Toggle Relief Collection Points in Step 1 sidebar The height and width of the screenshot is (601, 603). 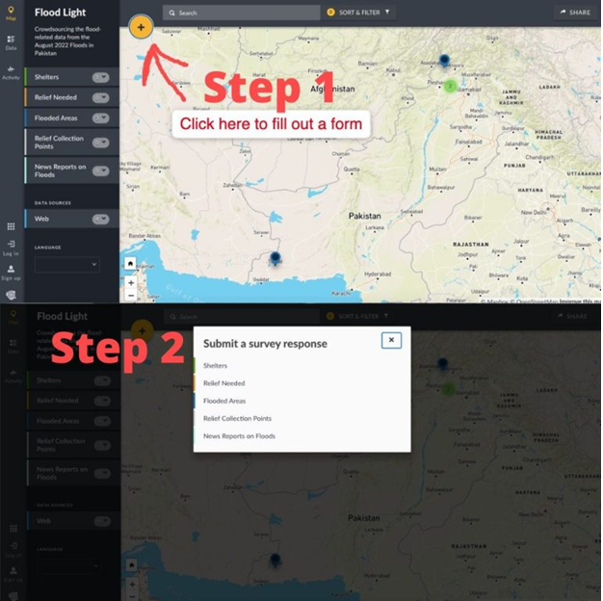pyautogui.click(x=101, y=143)
